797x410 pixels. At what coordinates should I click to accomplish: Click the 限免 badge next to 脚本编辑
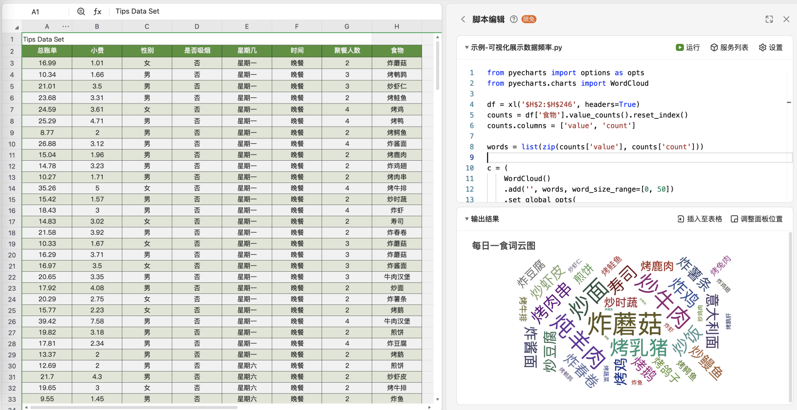pyautogui.click(x=529, y=19)
